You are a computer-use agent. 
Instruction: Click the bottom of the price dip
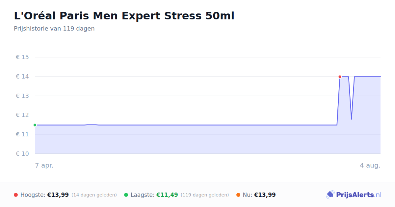click(351, 119)
